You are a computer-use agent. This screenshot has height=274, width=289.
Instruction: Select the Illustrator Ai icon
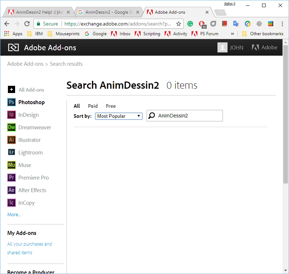[x=12, y=140]
